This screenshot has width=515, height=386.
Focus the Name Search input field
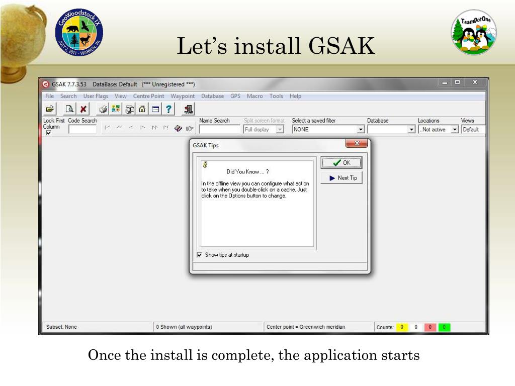click(219, 129)
